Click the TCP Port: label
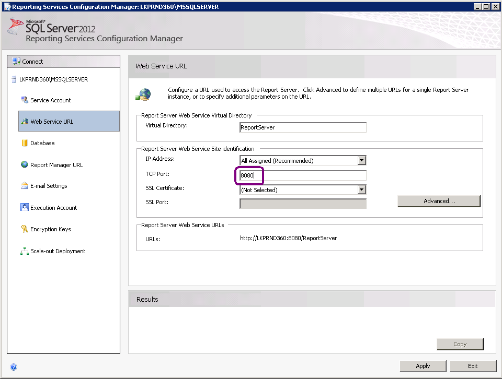Image resolution: width=502 pixels, height=379 pixels. 157,174
